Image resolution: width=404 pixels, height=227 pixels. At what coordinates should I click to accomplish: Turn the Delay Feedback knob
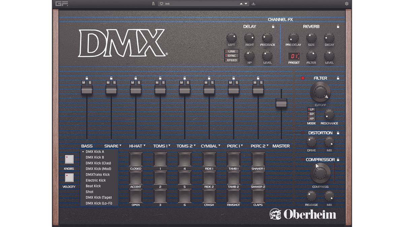click(x=267, y=37)
